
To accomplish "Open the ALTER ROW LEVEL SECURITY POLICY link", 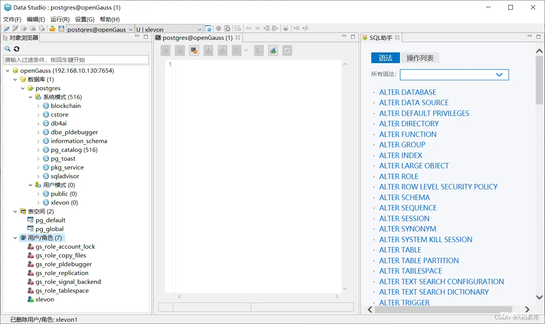I will [x=438, y=187].
